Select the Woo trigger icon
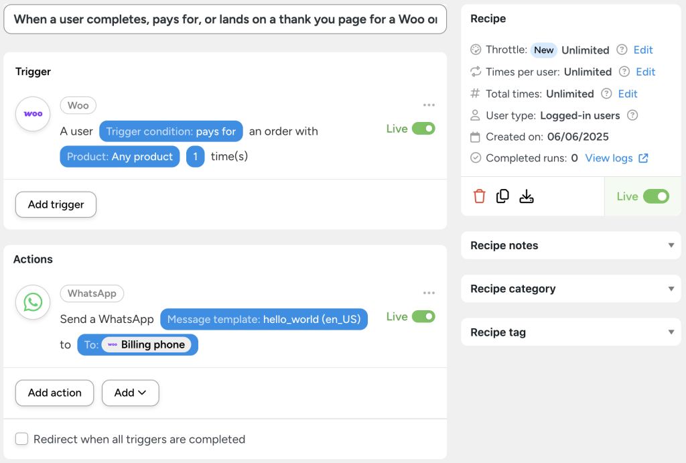Screen dimensions: 686x463 click(x=32, y=114)
